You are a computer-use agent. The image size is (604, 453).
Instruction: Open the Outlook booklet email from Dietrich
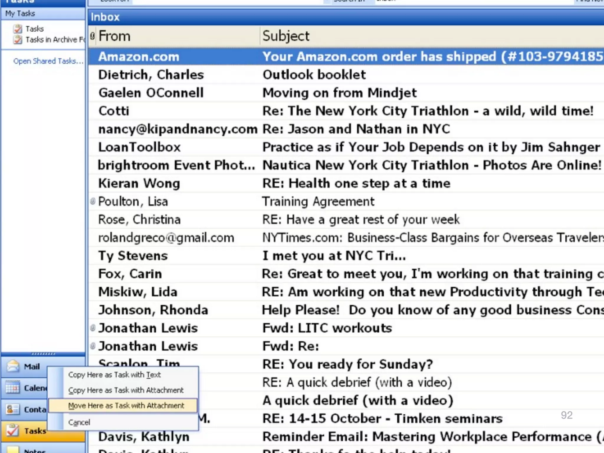[314, 75]
